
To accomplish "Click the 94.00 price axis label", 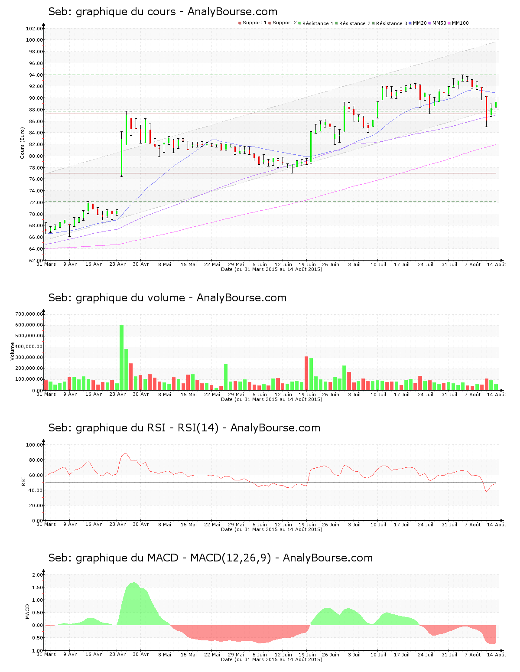I will pos(36,75).
